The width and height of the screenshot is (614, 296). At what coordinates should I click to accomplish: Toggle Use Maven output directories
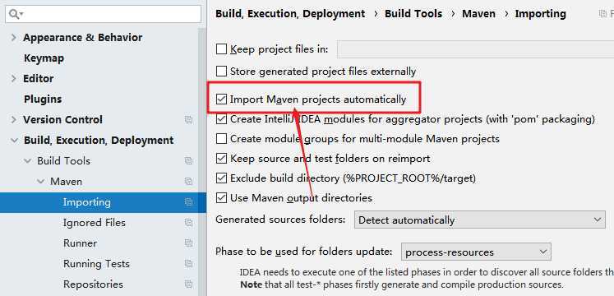[x=222, y=198]
